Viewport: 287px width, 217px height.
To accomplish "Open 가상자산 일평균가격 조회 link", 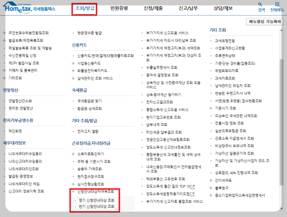I will click(x=234, y=153).
